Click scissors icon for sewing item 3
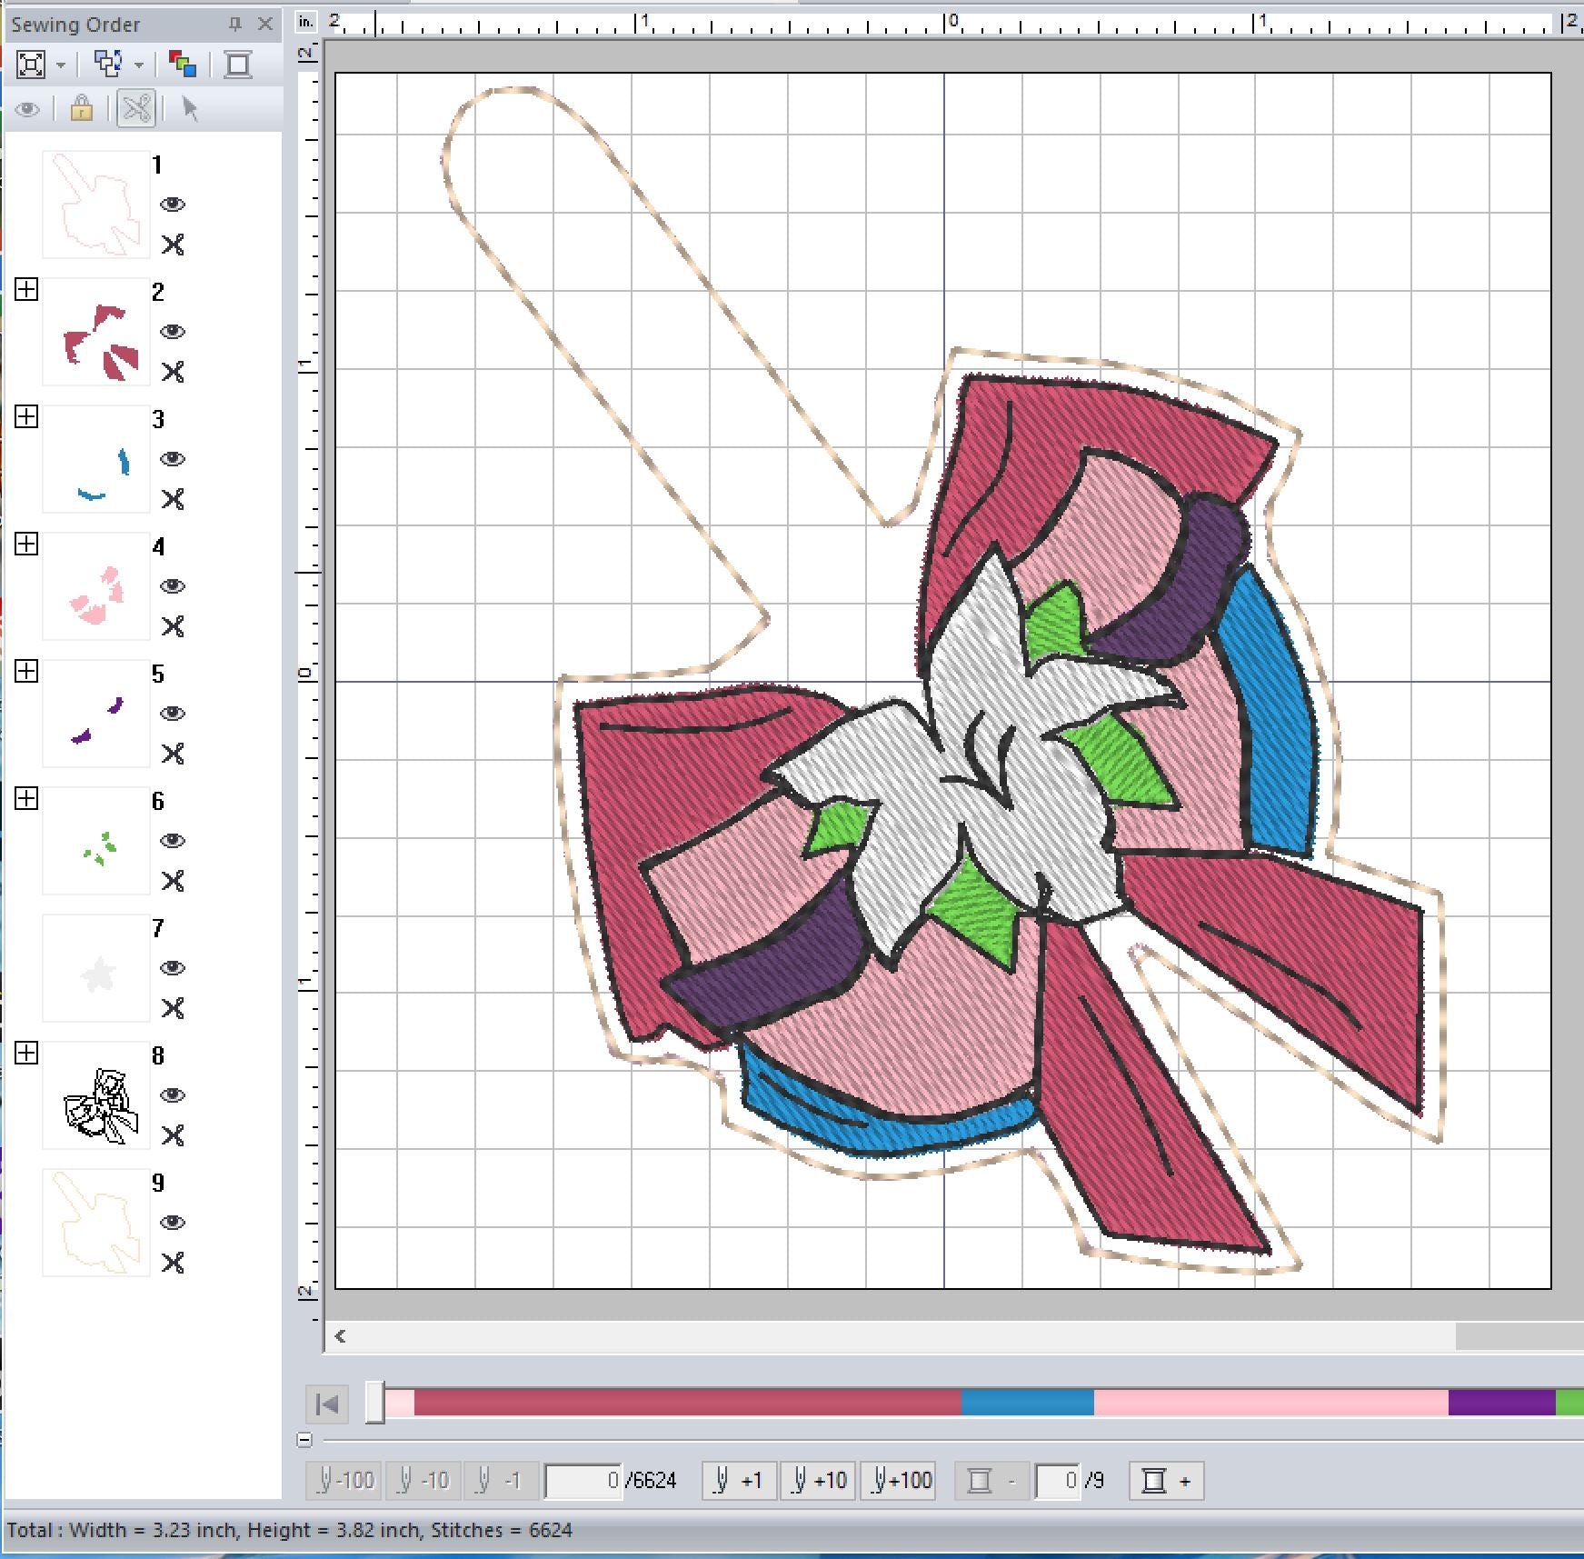Image resolution: width=1584 pixels, height=1559 pixels. click(x=173, y=499)
